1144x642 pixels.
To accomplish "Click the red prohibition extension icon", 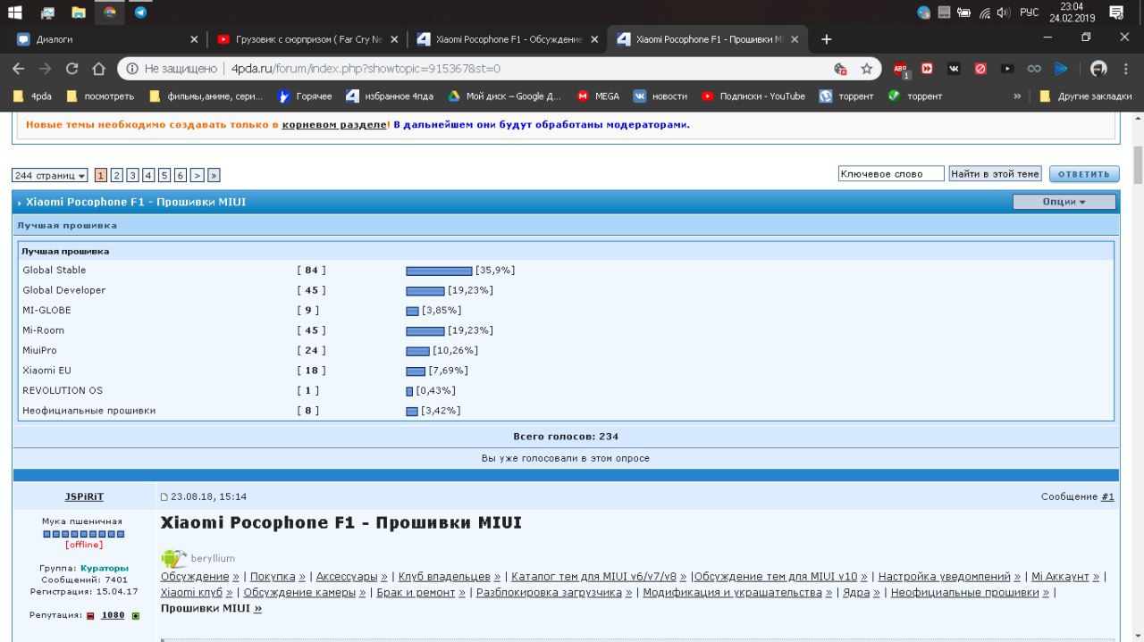I will pyautogui.click(x=980, y=69).
